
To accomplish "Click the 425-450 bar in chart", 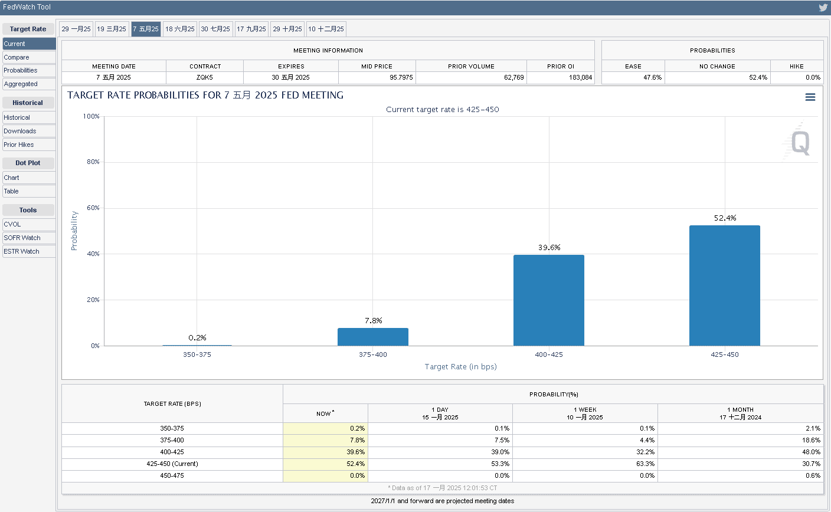I will coord(724,285).
